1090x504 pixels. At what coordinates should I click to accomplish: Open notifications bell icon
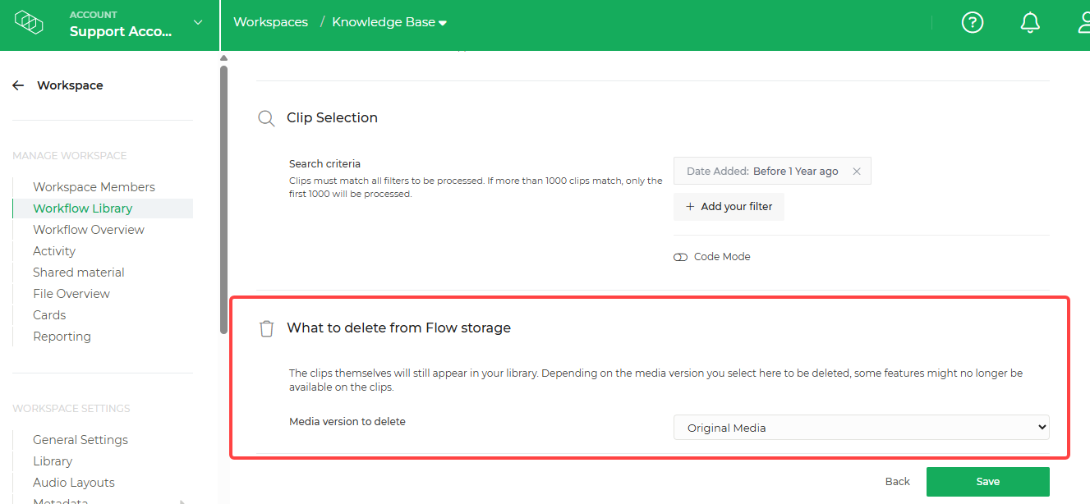[1030, 23]
